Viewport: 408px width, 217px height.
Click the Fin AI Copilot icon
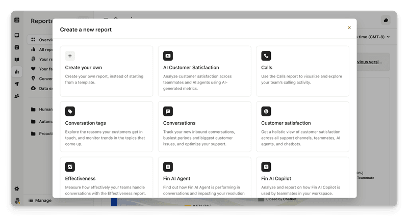266,167
